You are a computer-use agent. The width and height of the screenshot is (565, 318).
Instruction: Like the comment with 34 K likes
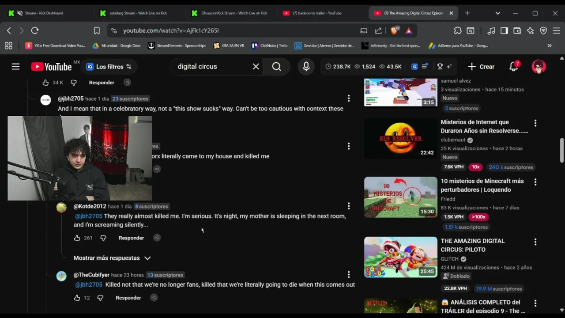[x=45, y=83]
